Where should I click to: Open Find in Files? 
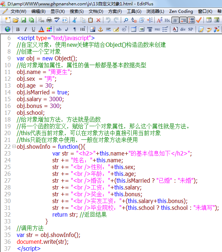tap(141, 20)
